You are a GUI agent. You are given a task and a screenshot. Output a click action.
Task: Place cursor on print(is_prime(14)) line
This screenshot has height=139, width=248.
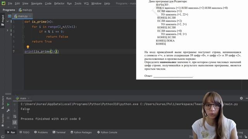(41, 51)
